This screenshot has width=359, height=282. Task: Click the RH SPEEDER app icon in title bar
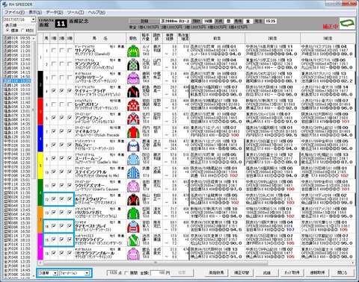(x=4, y=4)
